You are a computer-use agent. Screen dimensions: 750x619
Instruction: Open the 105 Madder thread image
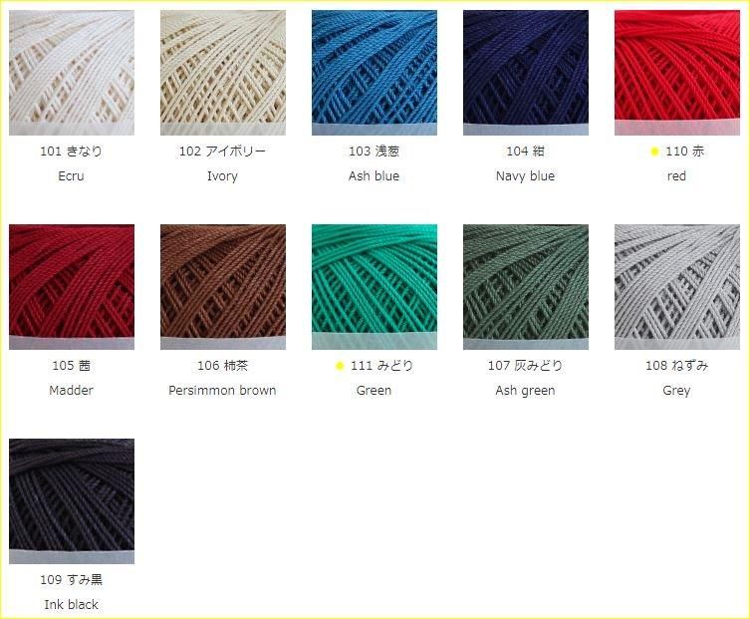(x=72, y=287)
